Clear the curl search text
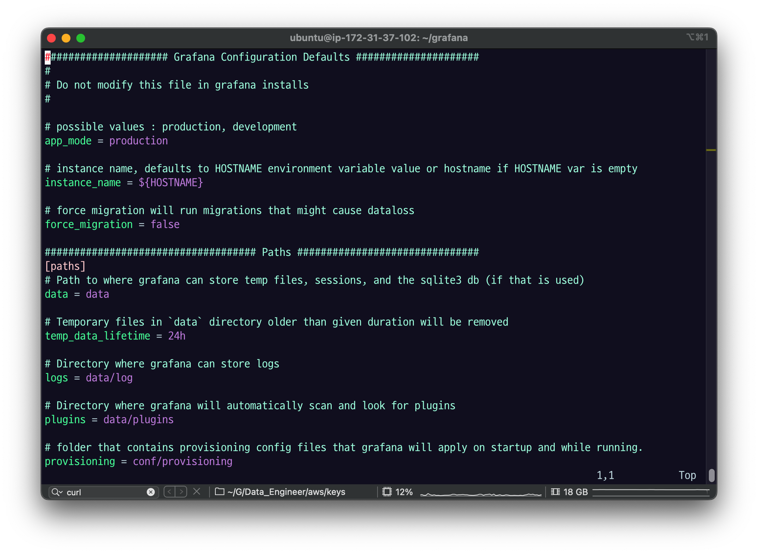 pos(150,492)
